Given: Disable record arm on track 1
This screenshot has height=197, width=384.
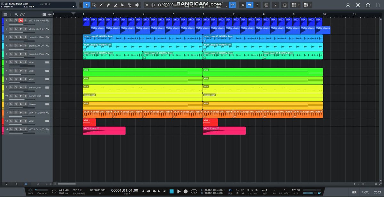Looking at the screenshot, I should click(20, 20).
